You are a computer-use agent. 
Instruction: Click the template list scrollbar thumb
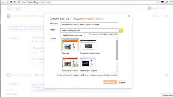[x=117, y=50]
